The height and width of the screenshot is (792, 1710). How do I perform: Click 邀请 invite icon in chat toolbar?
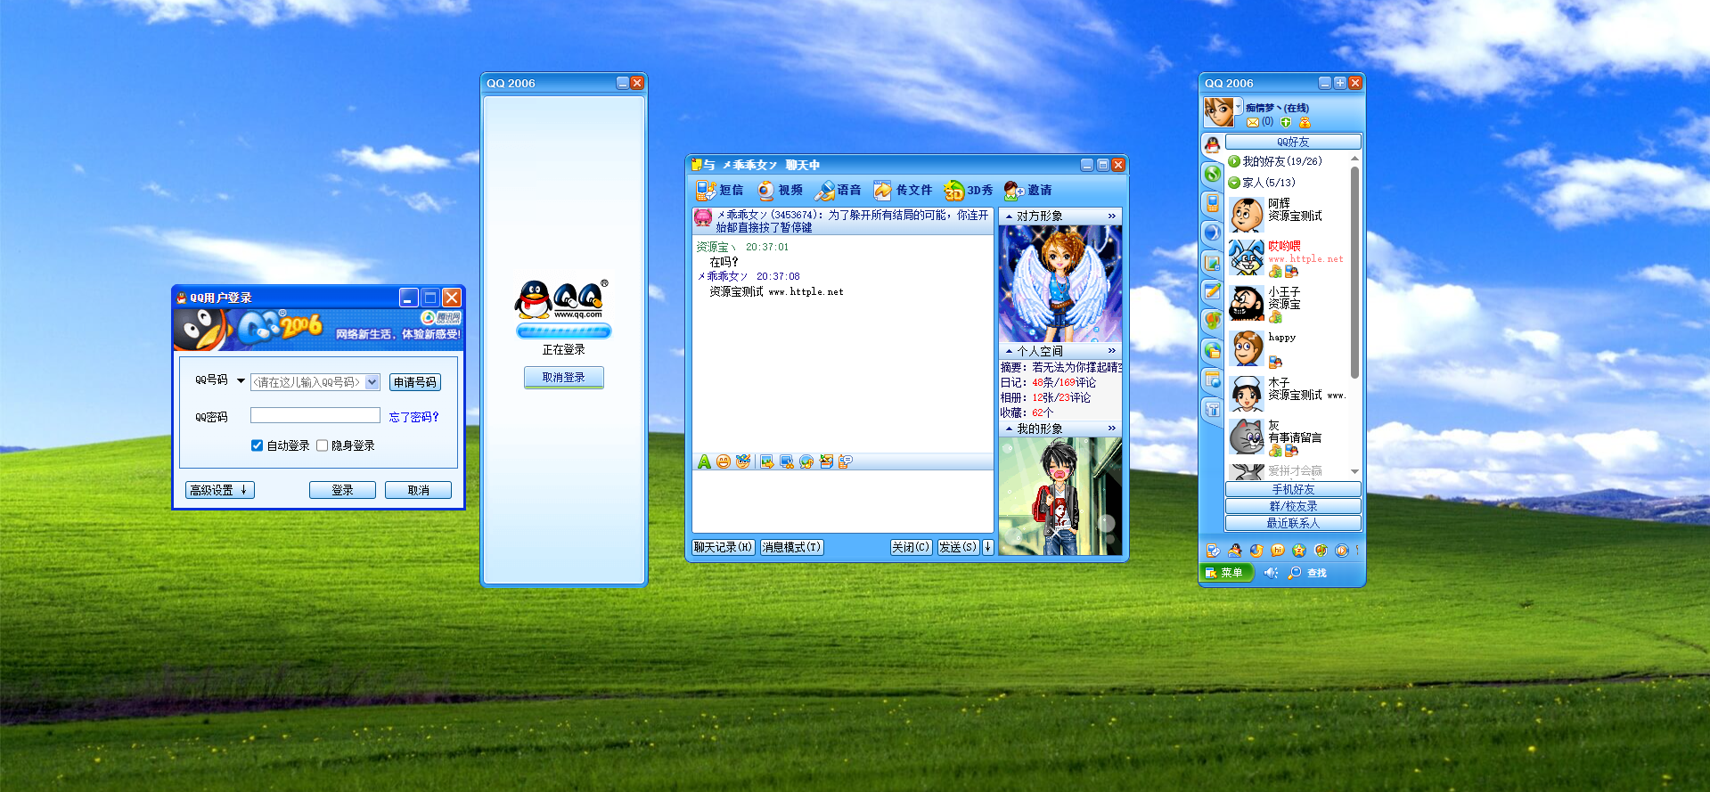click(1027, 190)
